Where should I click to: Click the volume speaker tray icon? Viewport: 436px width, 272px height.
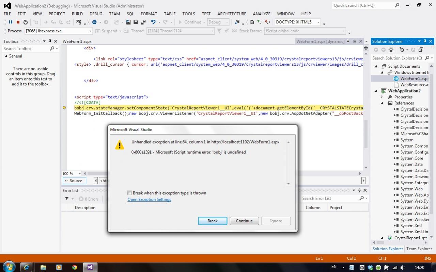point(403,268)
